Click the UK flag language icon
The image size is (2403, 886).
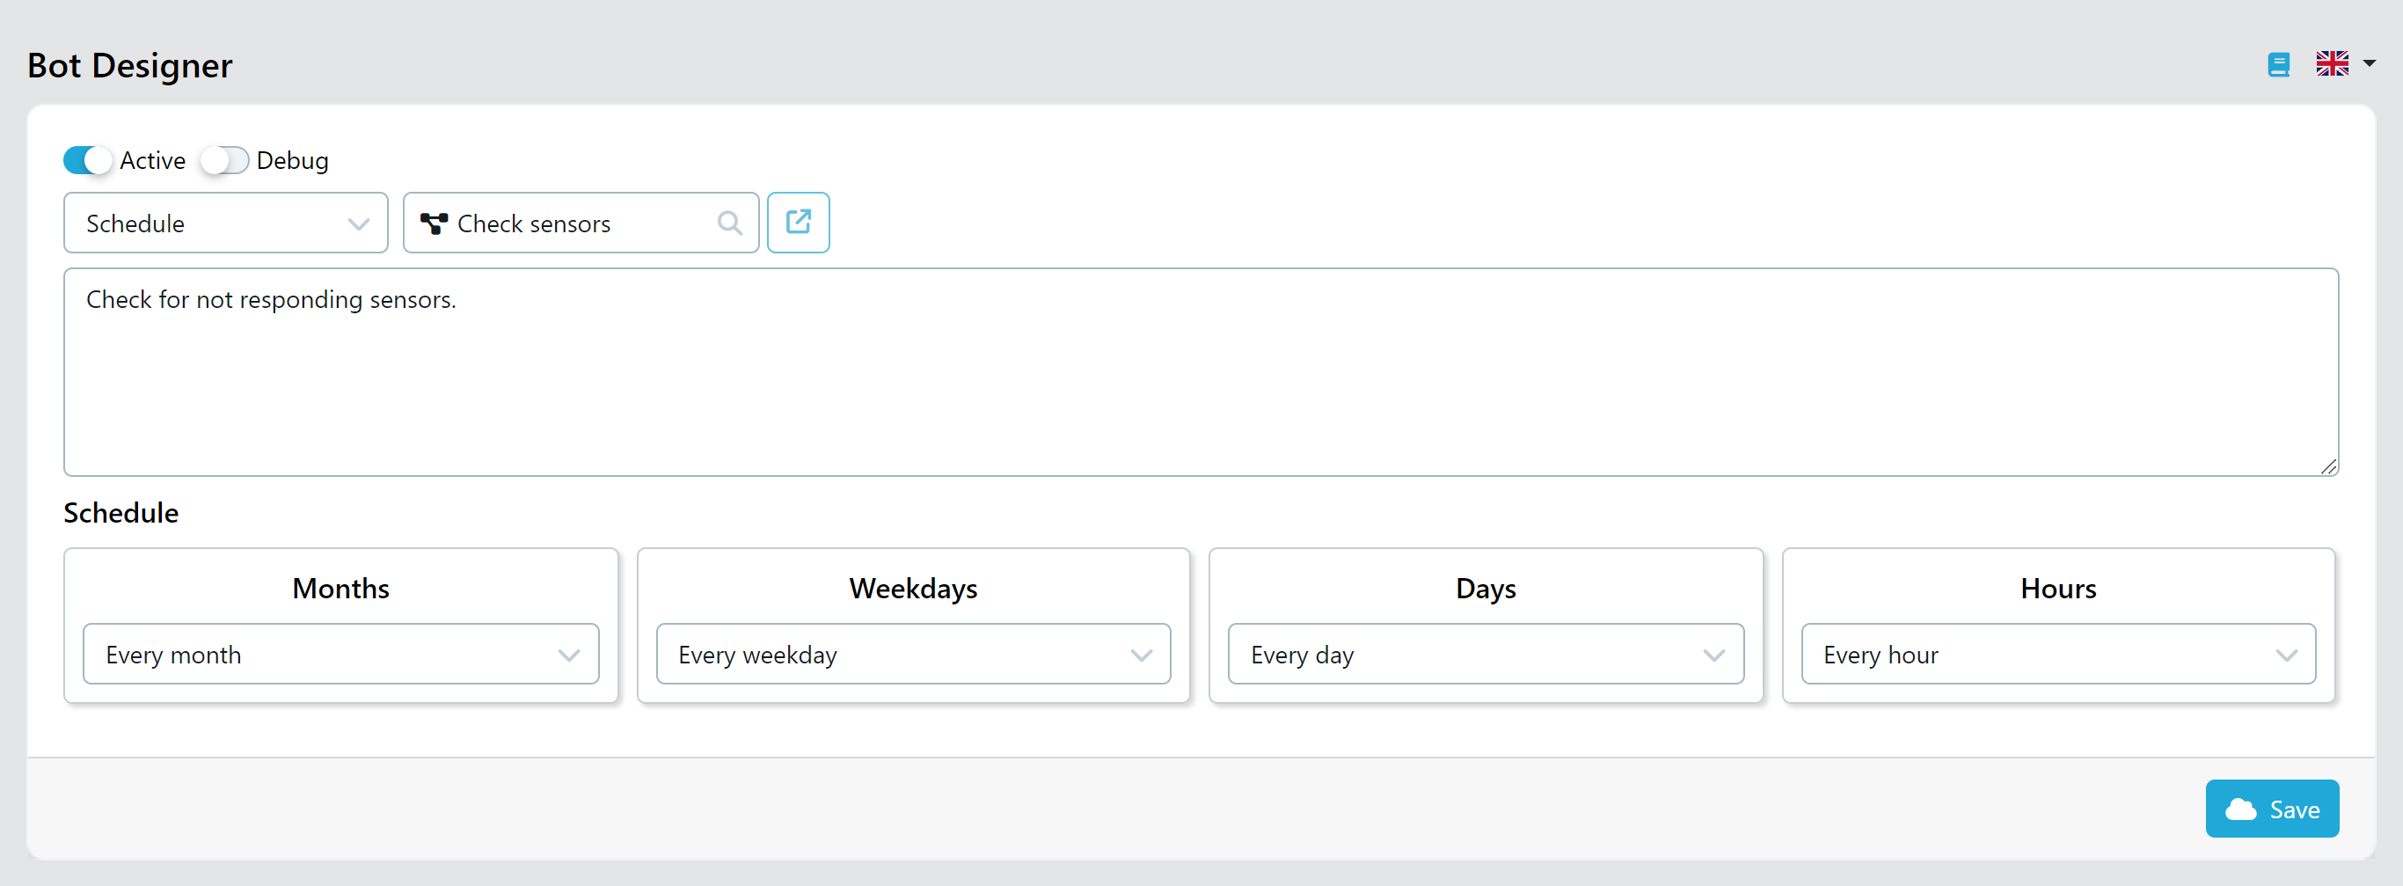click(x=2331, y=64)
